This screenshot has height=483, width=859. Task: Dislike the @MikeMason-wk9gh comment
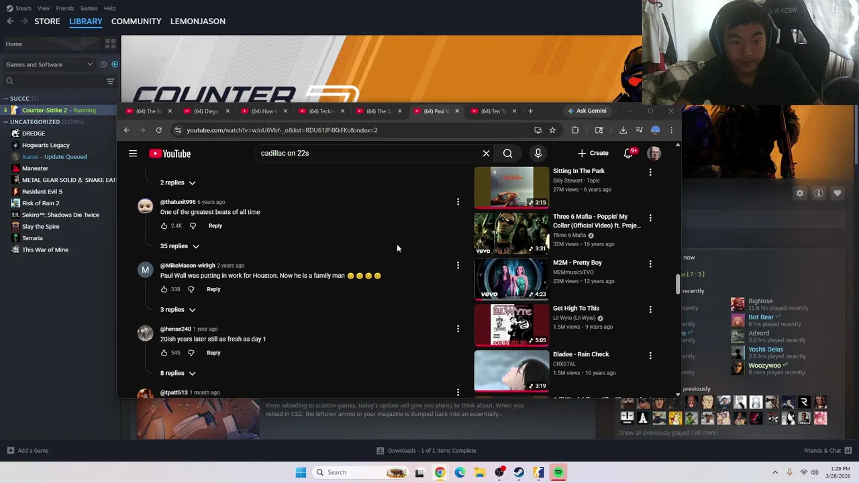tap(191, 289)
